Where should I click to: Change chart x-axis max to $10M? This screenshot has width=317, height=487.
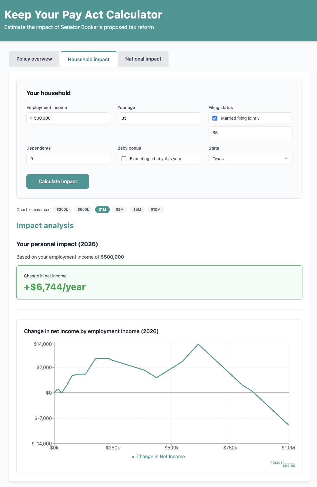pos(156,210)
